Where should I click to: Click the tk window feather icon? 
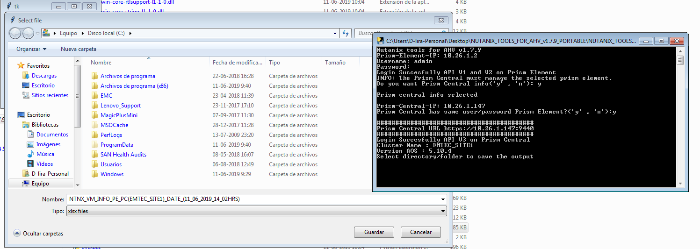(x=8, y=6)
